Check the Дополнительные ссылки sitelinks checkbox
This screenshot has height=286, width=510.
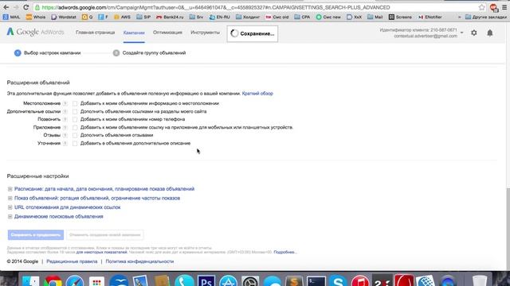click(x=75, y=111)
